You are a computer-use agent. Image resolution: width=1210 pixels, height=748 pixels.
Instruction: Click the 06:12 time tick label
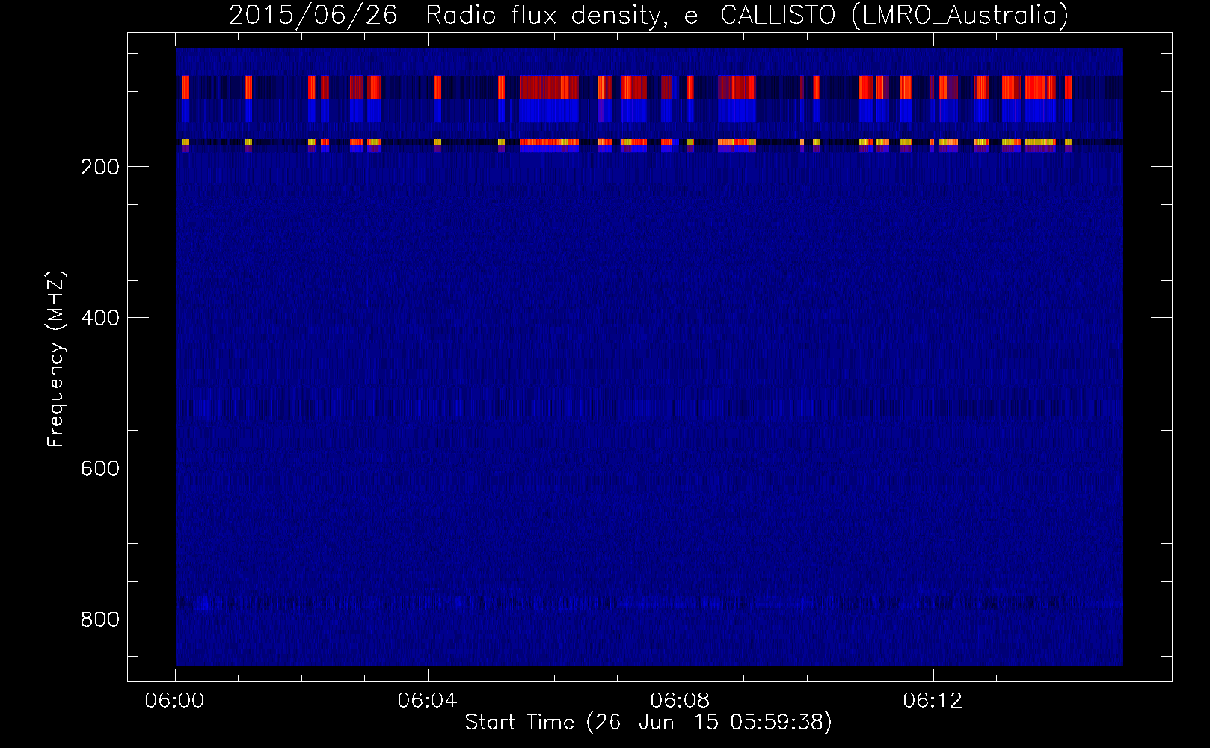(933, 701)
